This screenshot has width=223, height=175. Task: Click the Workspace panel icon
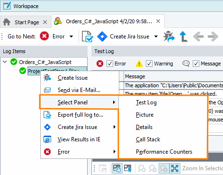(7, 6)
